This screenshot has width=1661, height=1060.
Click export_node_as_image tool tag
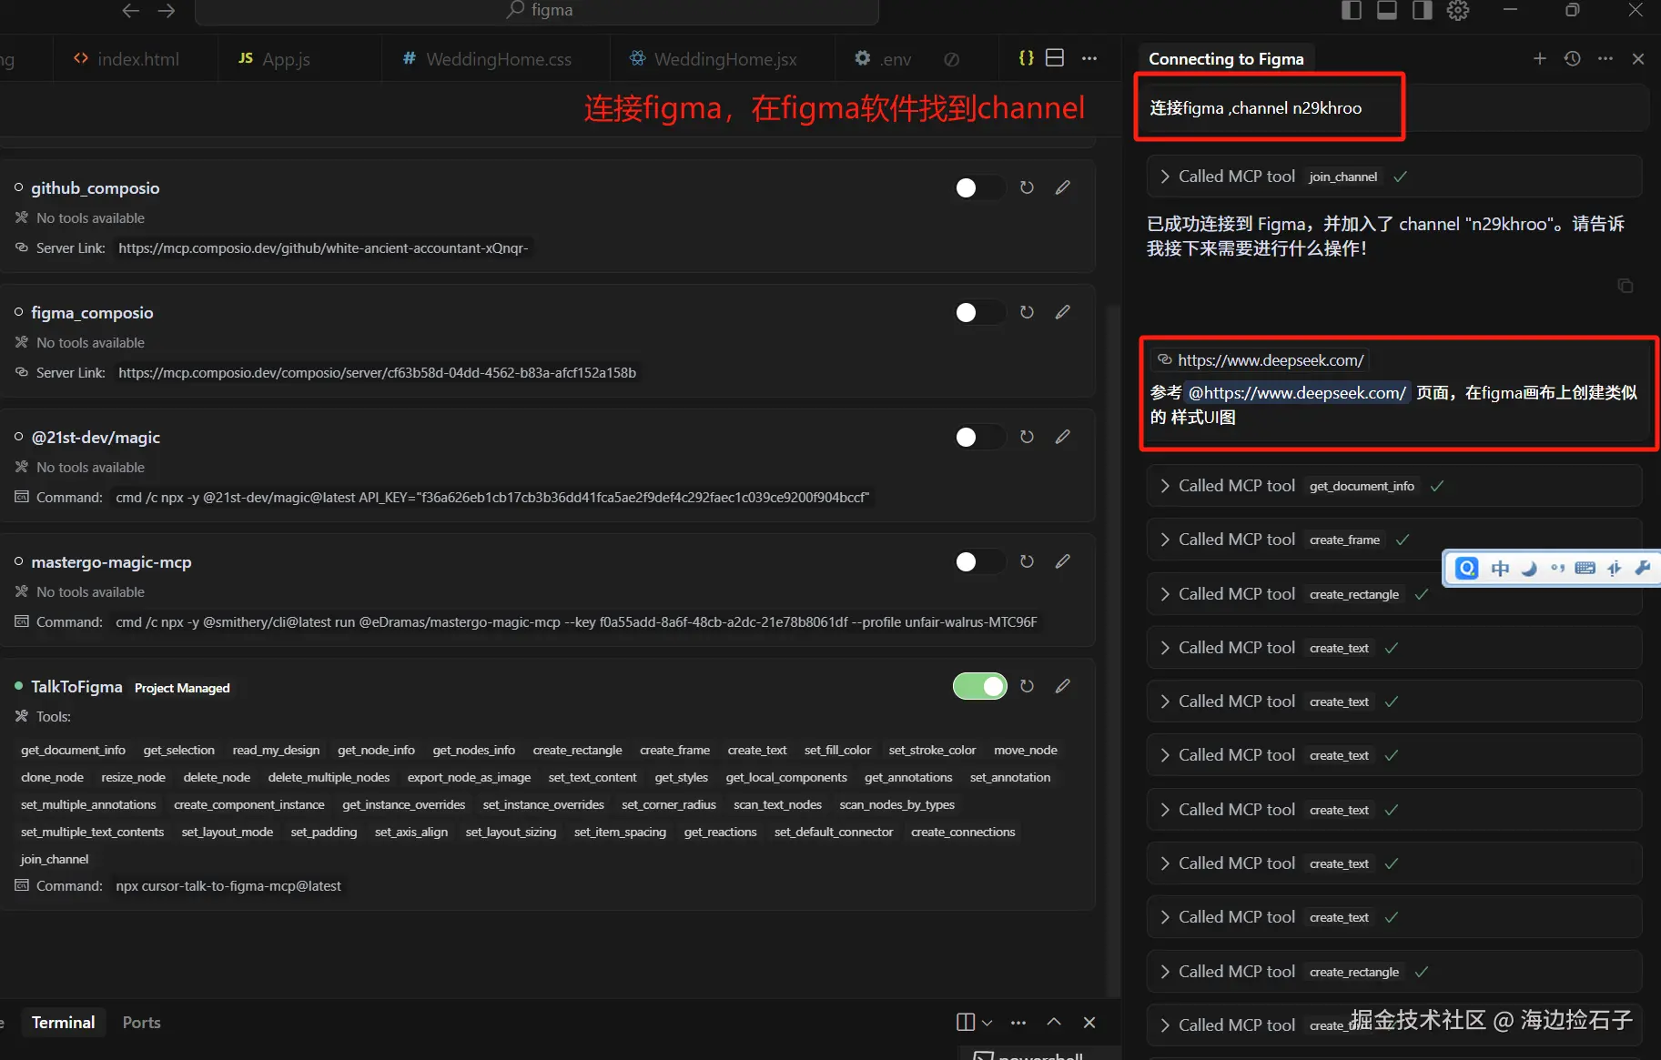pyautogui.click(x=469, y=777)
